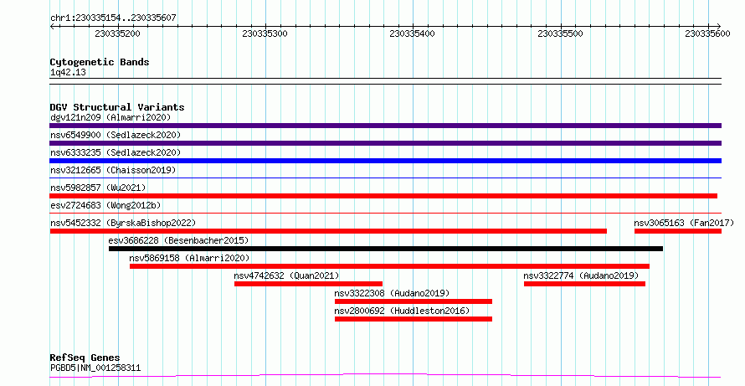745x386 pixels.
Task: Open the nsv5982857 (Wu2021) variant bar
Action: (383, 196)
